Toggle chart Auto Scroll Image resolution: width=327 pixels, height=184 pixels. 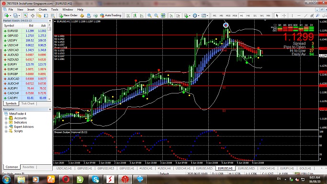coord(171,15)
